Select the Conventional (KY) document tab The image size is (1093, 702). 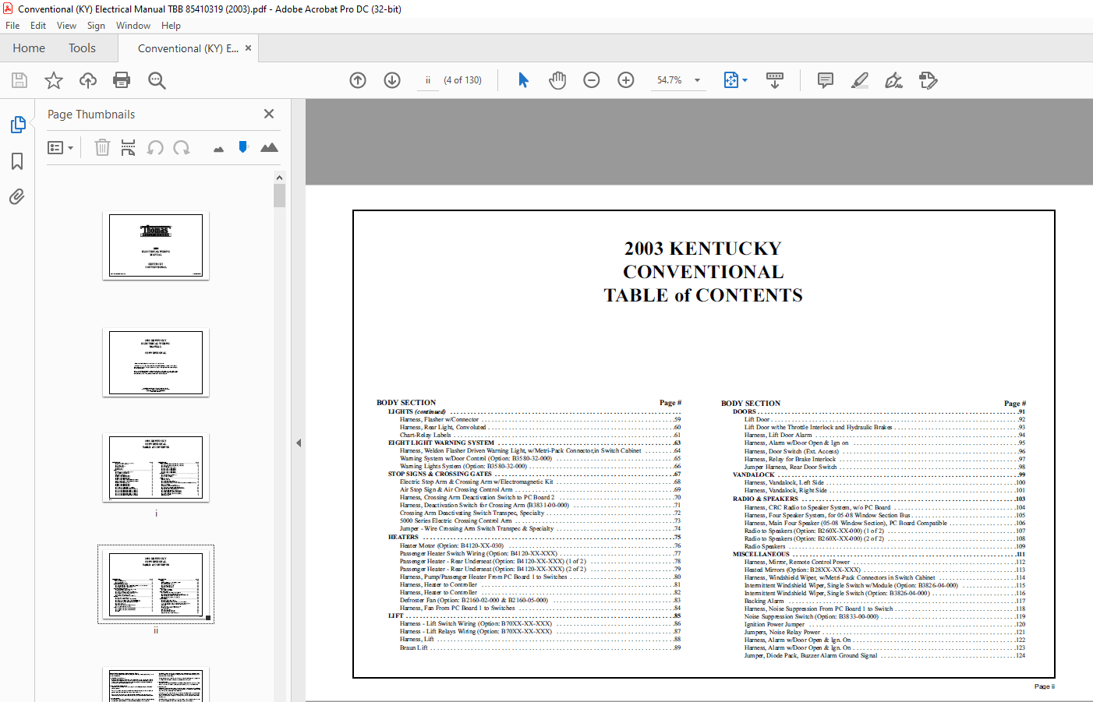coord(188,48)
